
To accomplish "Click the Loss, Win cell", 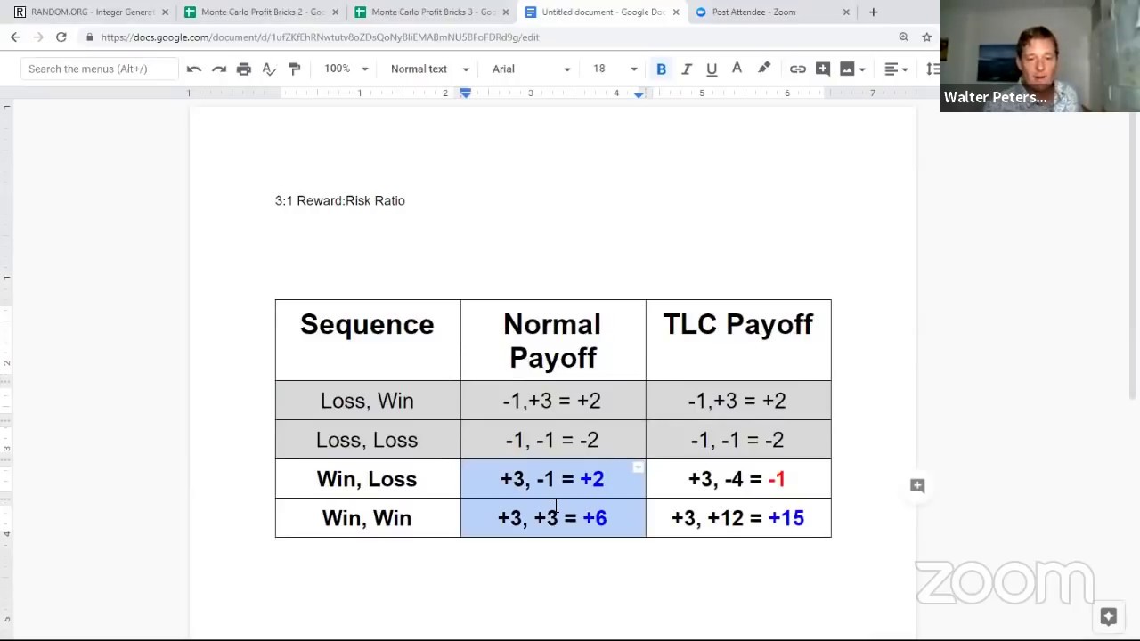I will click(x=368, y=401).
